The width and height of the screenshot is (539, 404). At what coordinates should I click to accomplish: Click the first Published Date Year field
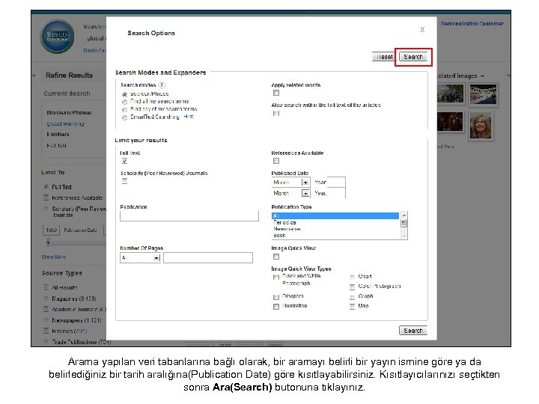pyautogui.click(x=336, y=183)
